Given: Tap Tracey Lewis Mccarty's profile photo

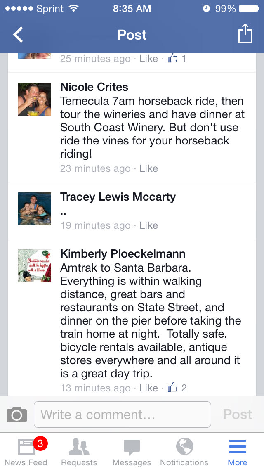Looking at the screenshot, I should (35, 209).
